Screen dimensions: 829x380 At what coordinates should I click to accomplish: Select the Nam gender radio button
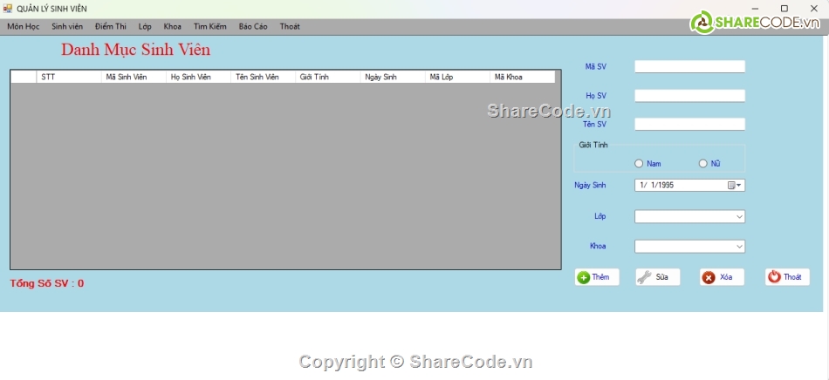coord(639,164)
